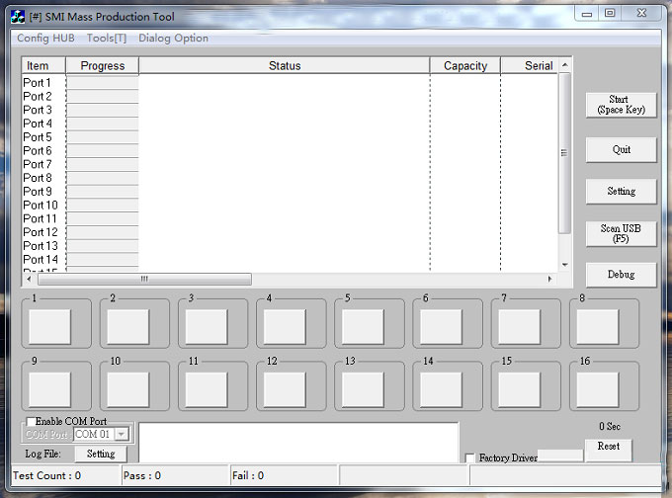Click the Debug button
This screenshot has width=672, height=498.
[621, 275]
